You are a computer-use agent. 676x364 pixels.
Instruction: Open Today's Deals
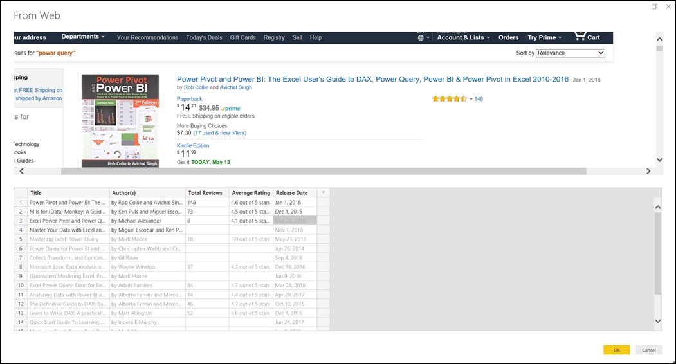(204, 37)
